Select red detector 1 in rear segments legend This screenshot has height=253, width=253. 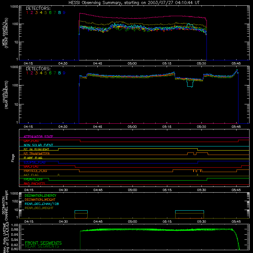point(27,73)
